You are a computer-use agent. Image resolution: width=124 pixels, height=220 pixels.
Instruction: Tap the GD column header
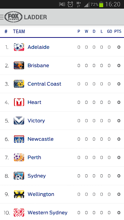point(110,31)
